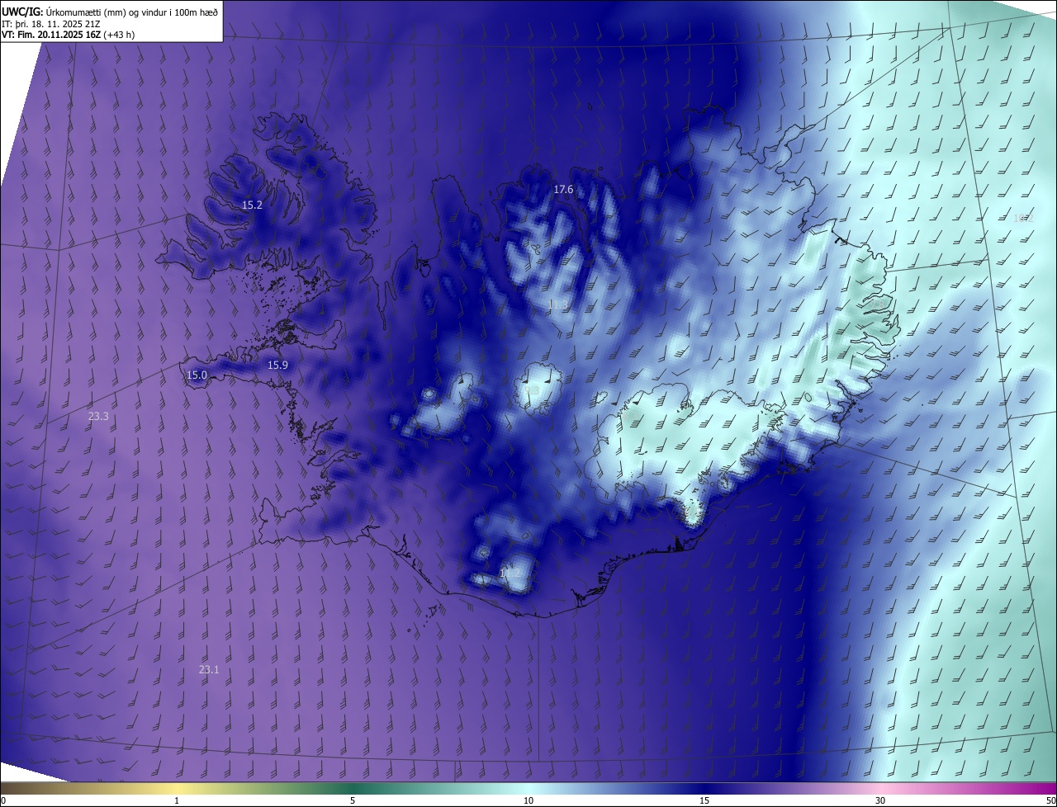Viewport: 1057px width, 807px height.
Task: Click the 11.2 value on the southern glacier
Action: (x=510, y=572)
